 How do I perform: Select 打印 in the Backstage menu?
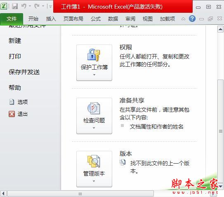(15, 56)
